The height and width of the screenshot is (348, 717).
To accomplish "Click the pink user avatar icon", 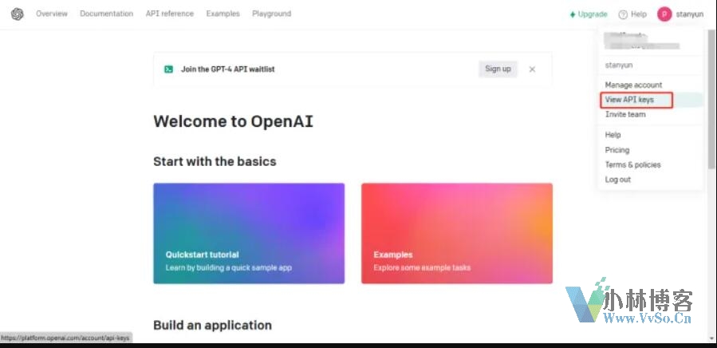I will click(664, 14).
